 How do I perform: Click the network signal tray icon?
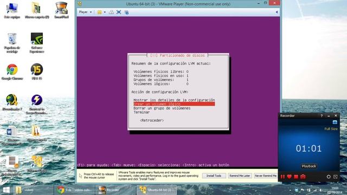[x=314, y=190]
